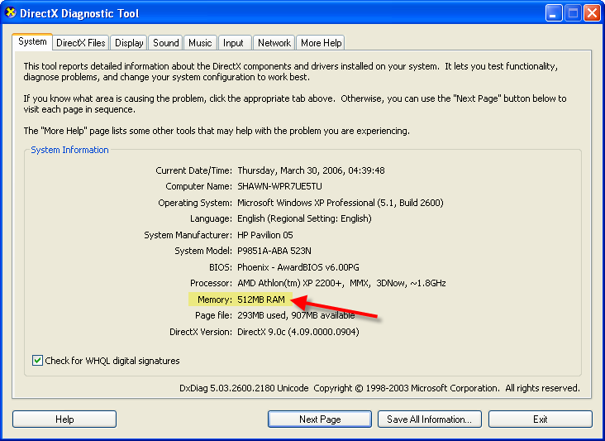Switch to the Sound tab
The image size is (605, 441).
[x=166, y=43]
